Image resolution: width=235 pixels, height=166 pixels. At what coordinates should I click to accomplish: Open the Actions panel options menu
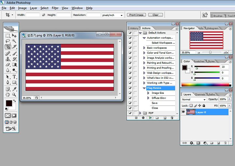pyautogui.click(x=177, y=28)
